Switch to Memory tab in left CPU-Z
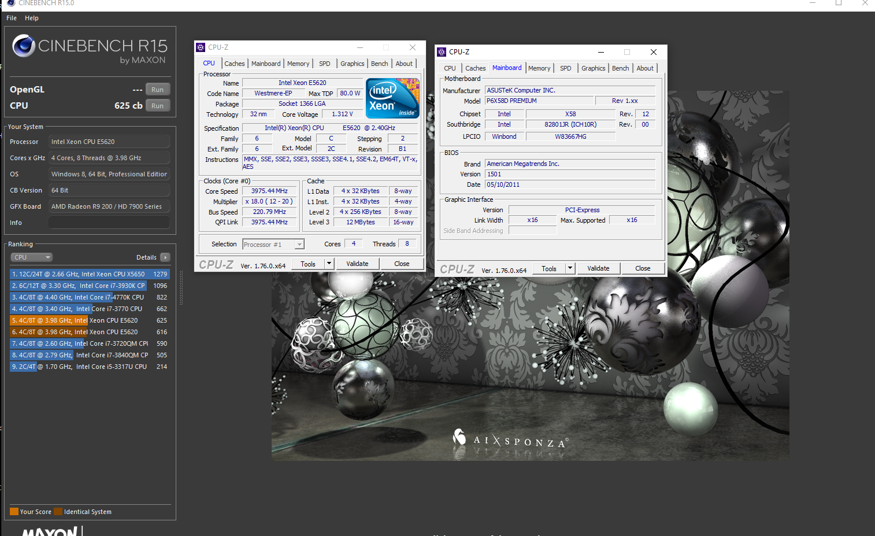This screenshot has width=875, height=536. point(298,64)
